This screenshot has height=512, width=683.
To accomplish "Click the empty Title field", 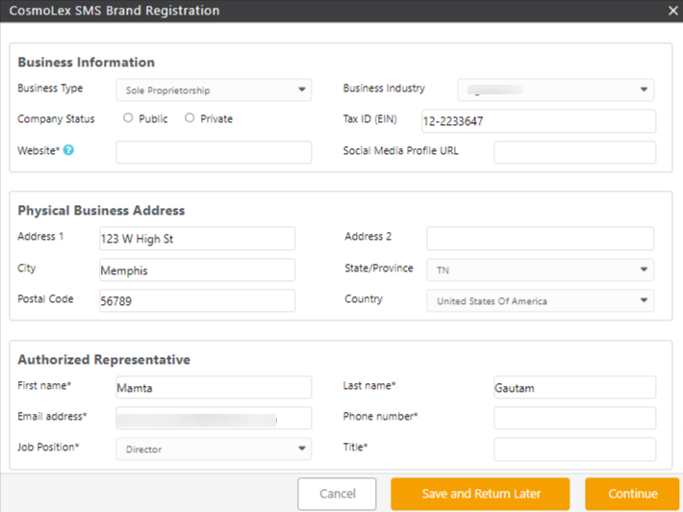I will point(575,449).
